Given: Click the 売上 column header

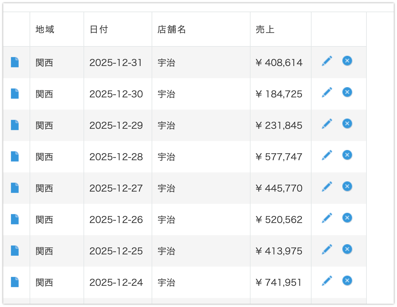Looking at the screenshot, I should click(x=265, y=29).
